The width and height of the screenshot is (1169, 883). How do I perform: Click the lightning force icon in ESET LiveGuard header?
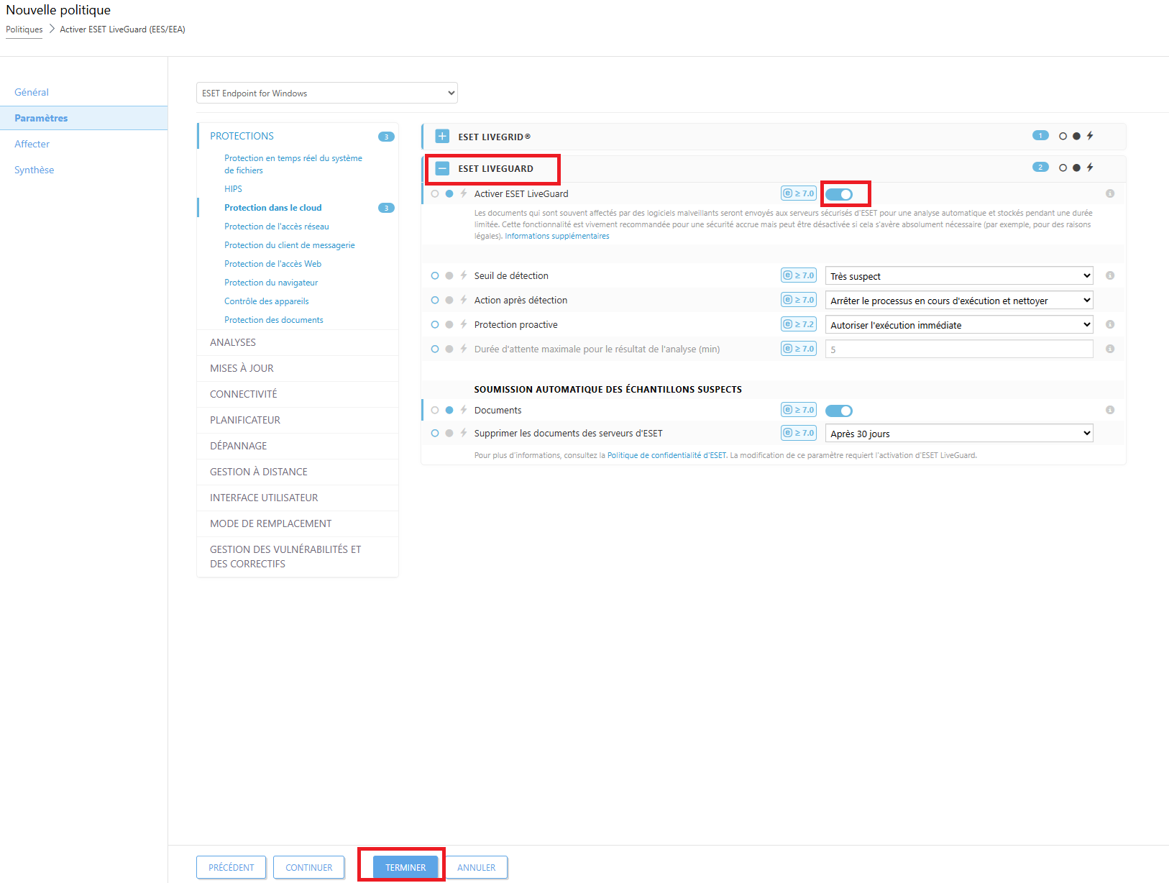[x=1090, y=168]
